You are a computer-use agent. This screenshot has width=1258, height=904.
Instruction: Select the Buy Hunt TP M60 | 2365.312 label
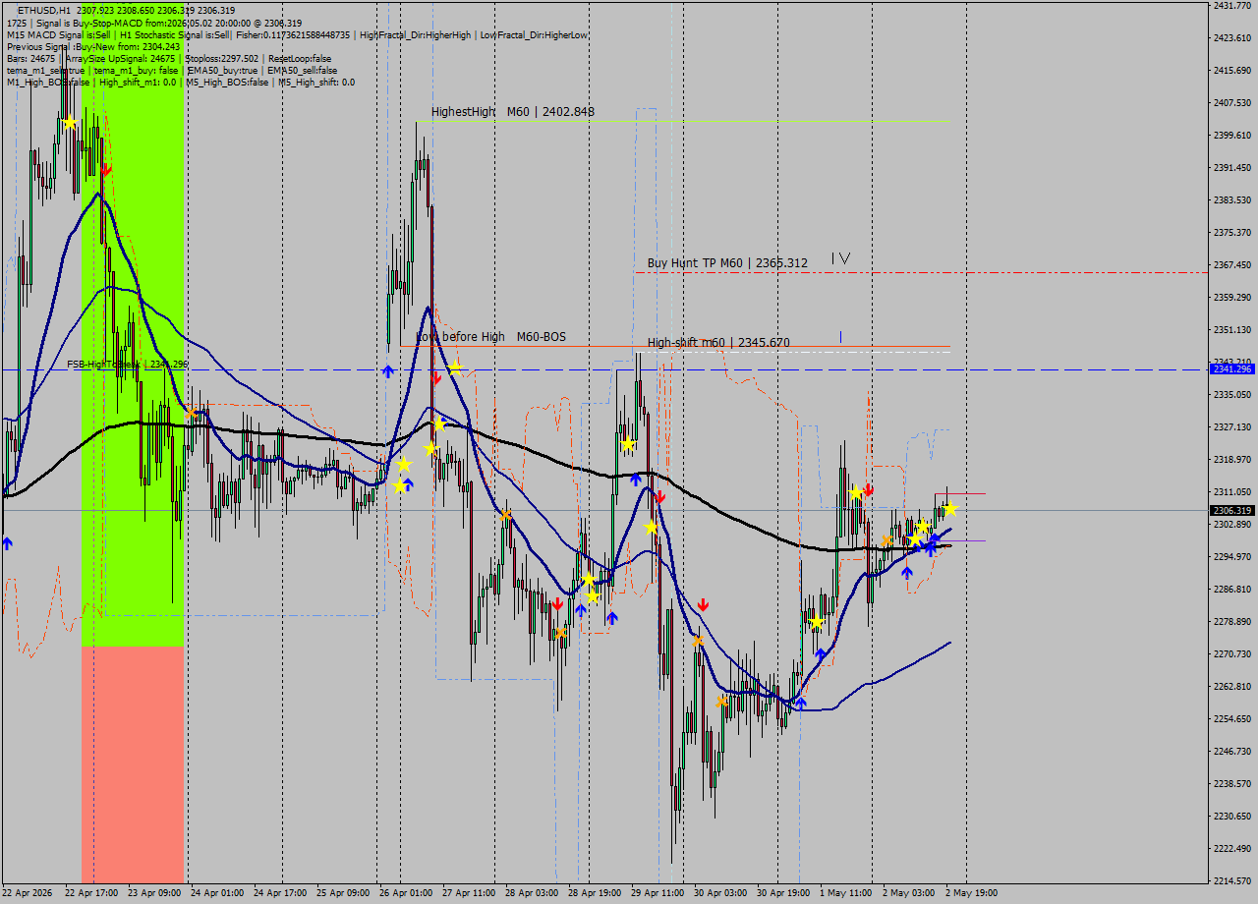pyautogui.click(x=727, y=263)
